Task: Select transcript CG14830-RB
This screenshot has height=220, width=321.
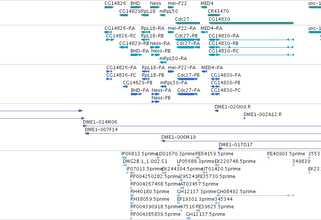Action: coord(223,43)
